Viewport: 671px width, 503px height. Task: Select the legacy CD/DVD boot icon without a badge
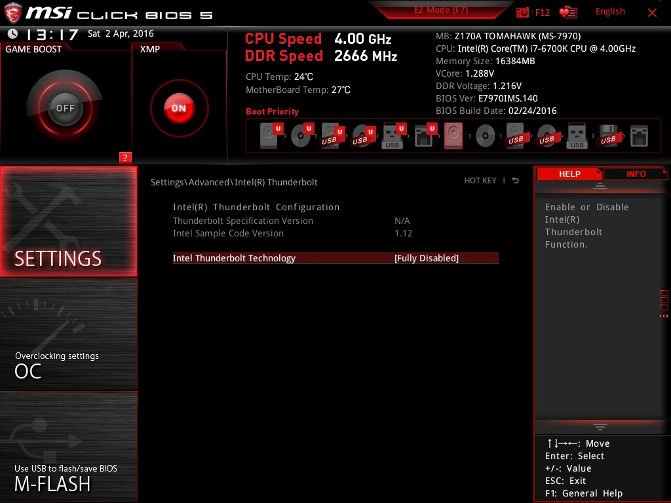click(486, 136)
